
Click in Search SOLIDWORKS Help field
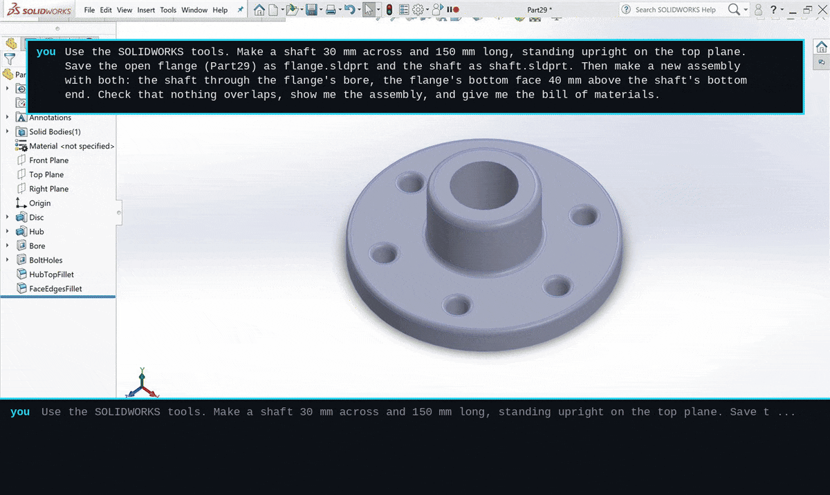click(x=676, y=10)
